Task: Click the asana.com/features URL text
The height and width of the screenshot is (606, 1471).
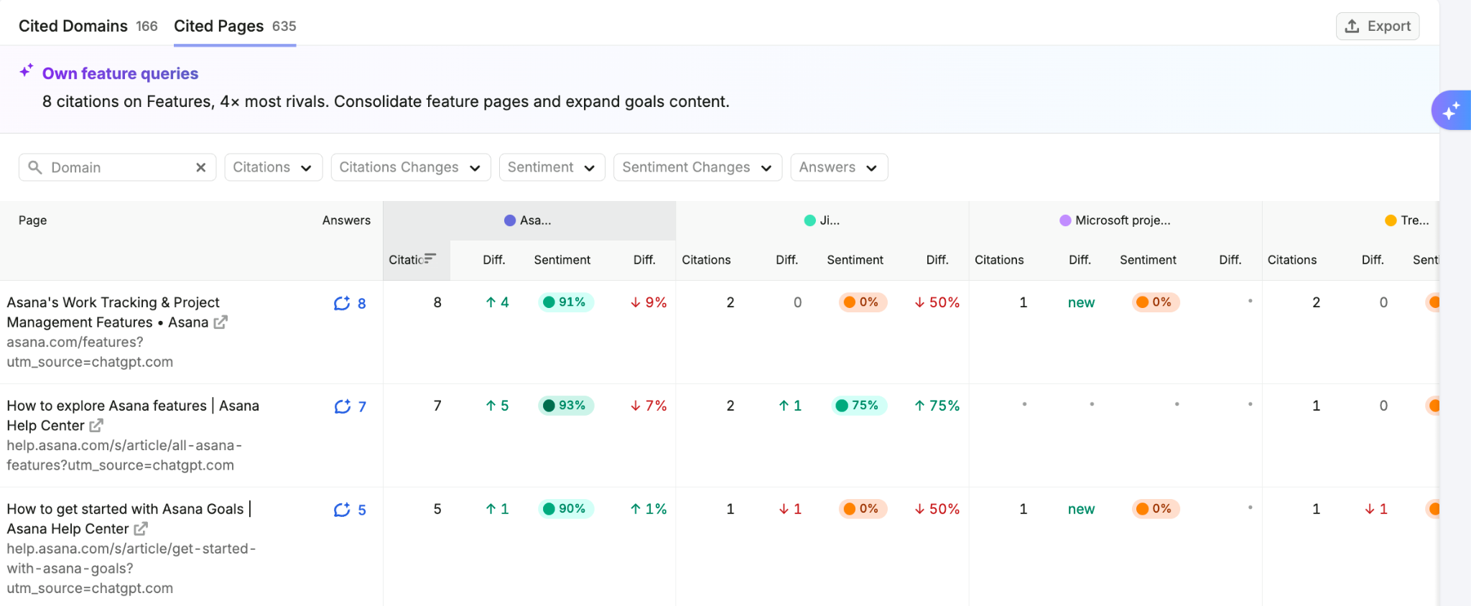Action: (x=90, y=352)
